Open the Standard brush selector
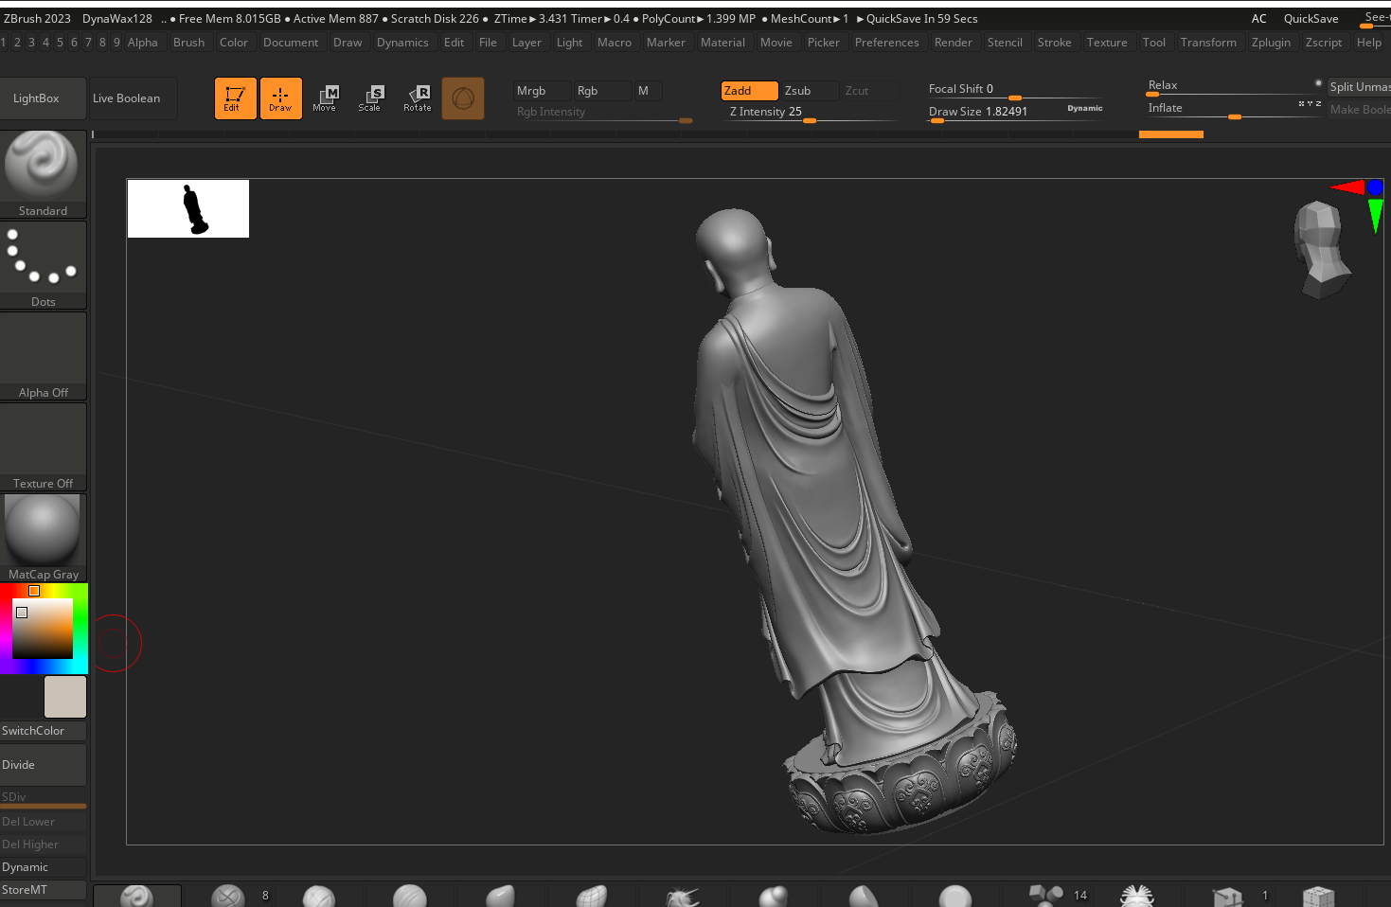 44,173
